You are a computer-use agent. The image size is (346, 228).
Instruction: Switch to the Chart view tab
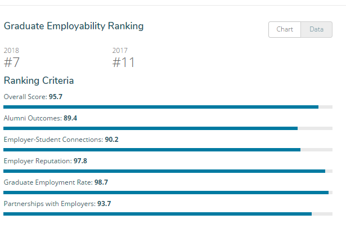pyautogui.click(x=285, y=29)
